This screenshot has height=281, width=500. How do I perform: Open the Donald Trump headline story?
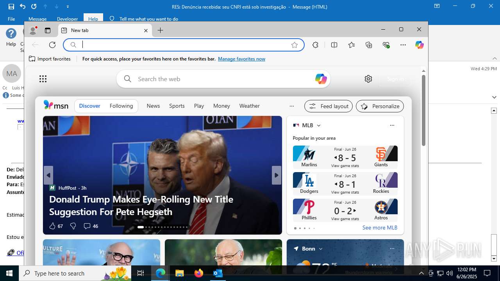pos(141,205)
